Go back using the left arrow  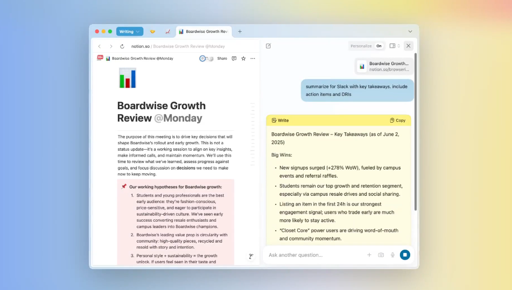(100, 46)
